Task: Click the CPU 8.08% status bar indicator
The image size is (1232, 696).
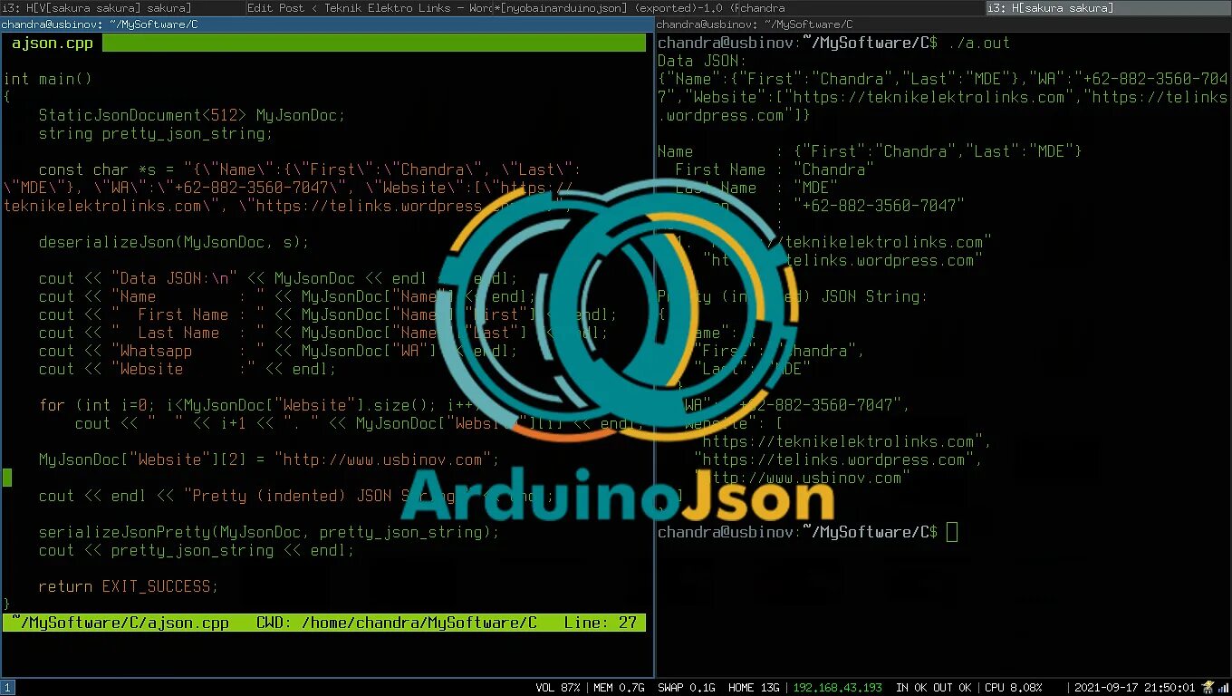Action: 1013,687
